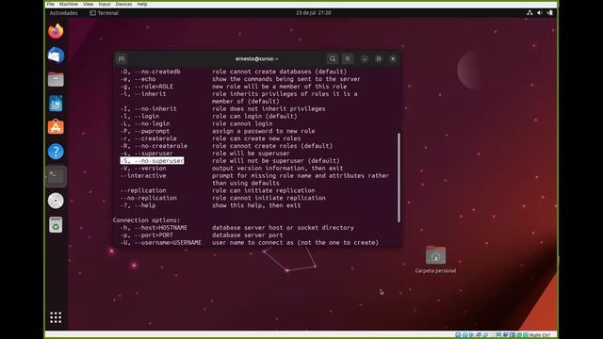This screenshot has height=339, width=603.
Task: Click the text '-U, --username=USERNAME'
Action: [x=161, y=243]
